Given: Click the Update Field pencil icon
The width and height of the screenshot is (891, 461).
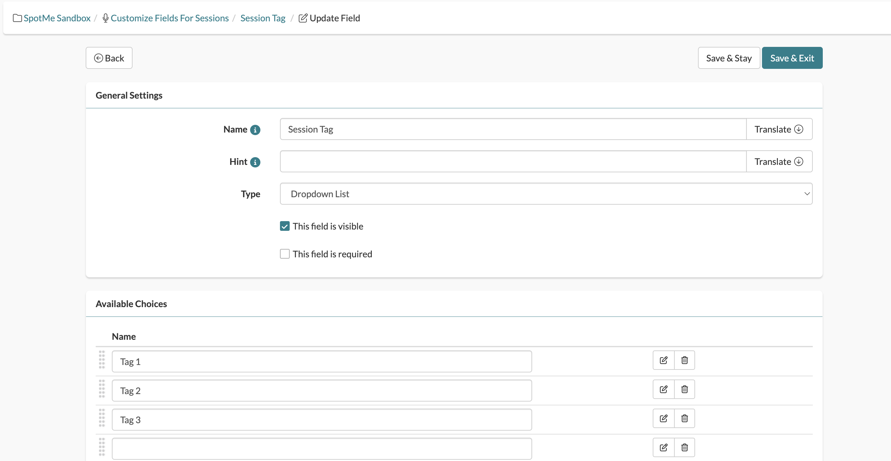Looking at the screenshot, I should click(x=303, y=18).
